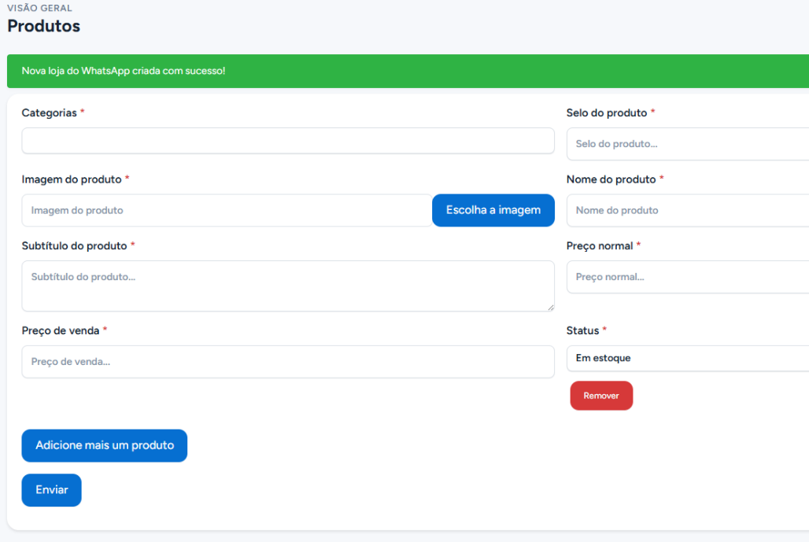The image size is (809, 542).
Task: Click the Preço de venda label
Action: [x=60, y=331]
